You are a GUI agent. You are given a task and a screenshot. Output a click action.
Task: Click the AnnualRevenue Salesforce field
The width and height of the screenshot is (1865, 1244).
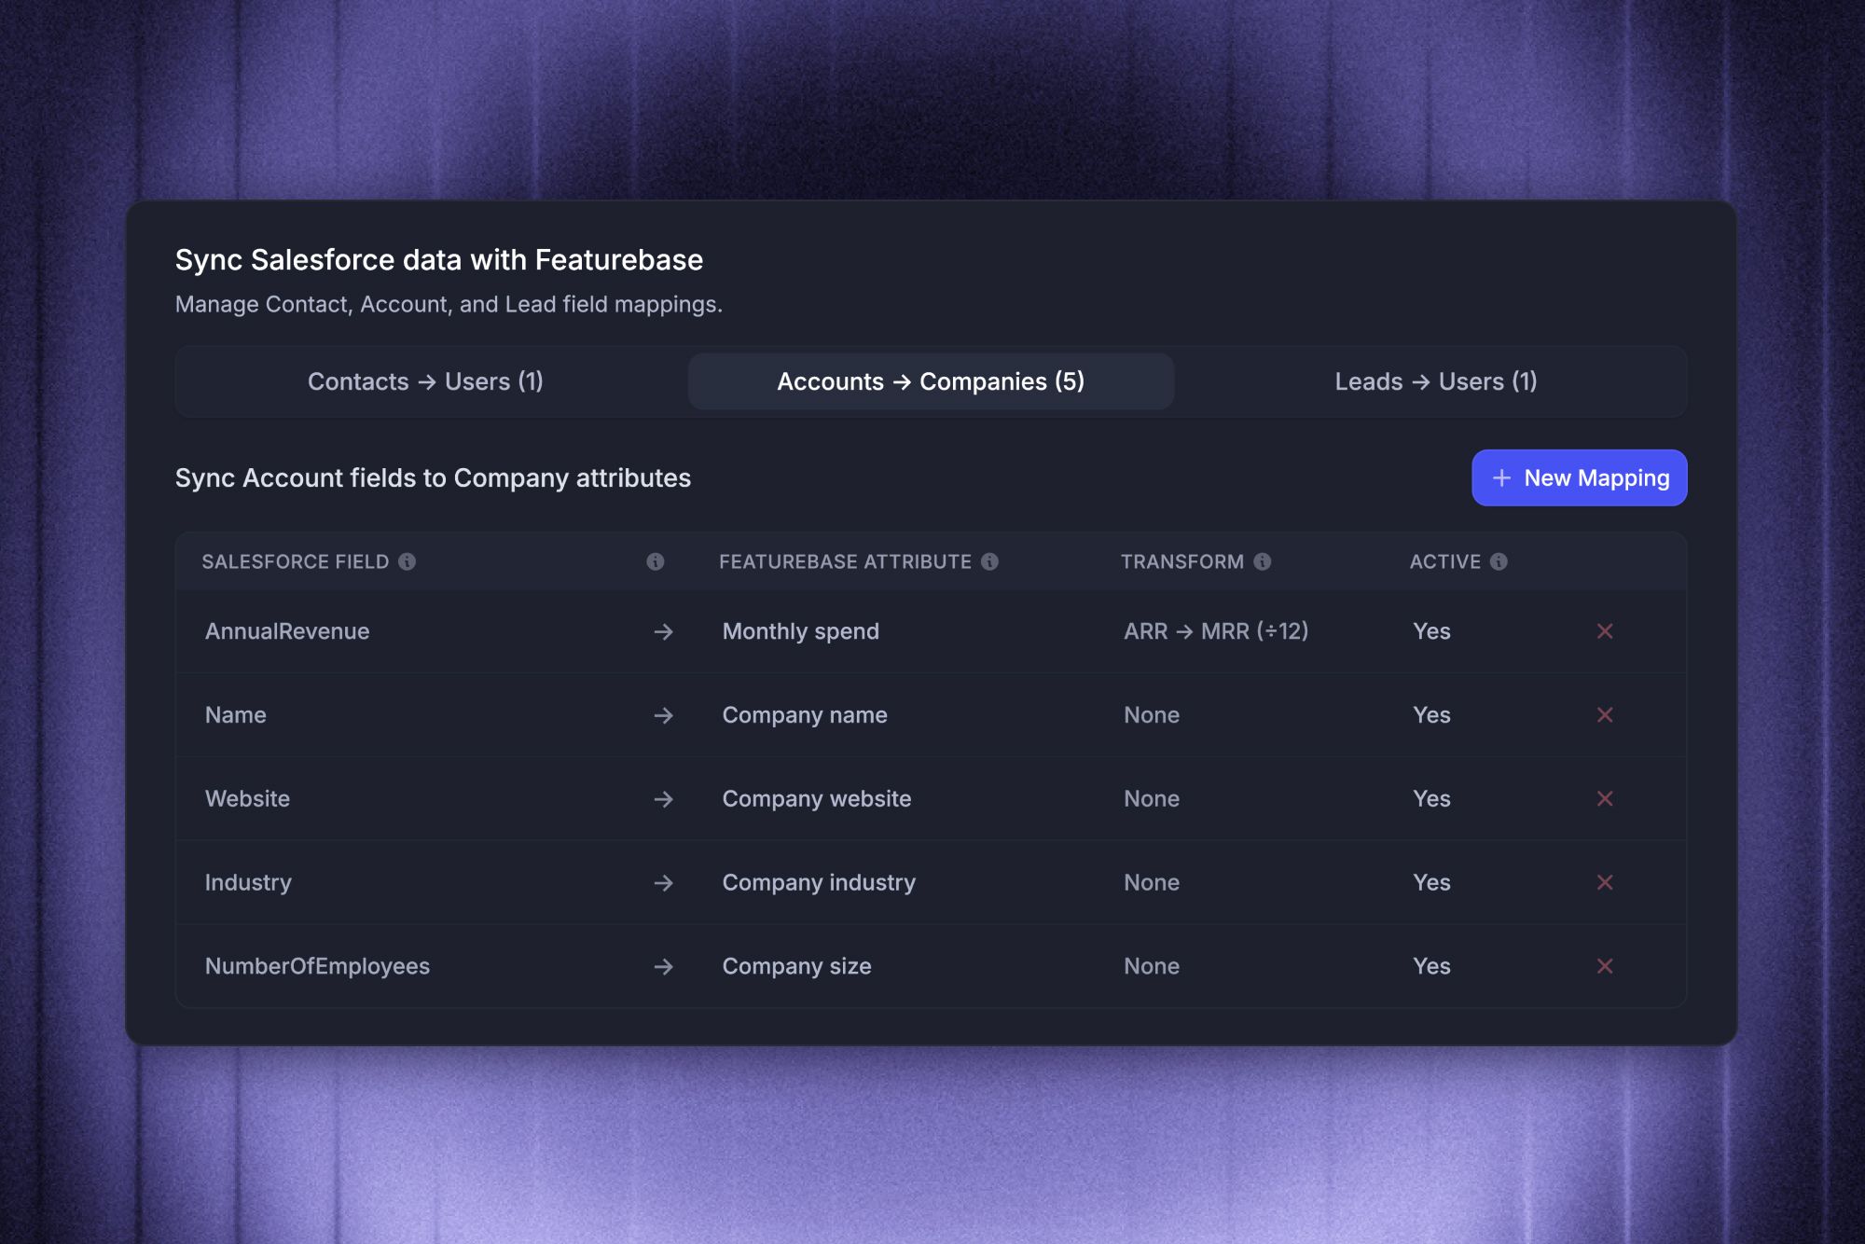tap(287, 631)
